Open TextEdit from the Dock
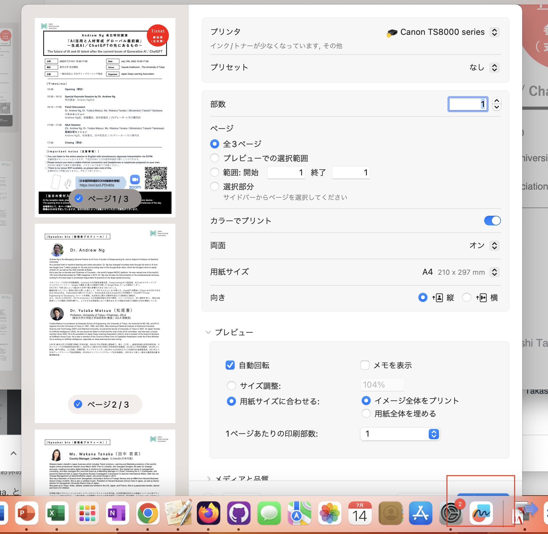The width and height of the screenshot is (548, 534). tap(178, 513)
